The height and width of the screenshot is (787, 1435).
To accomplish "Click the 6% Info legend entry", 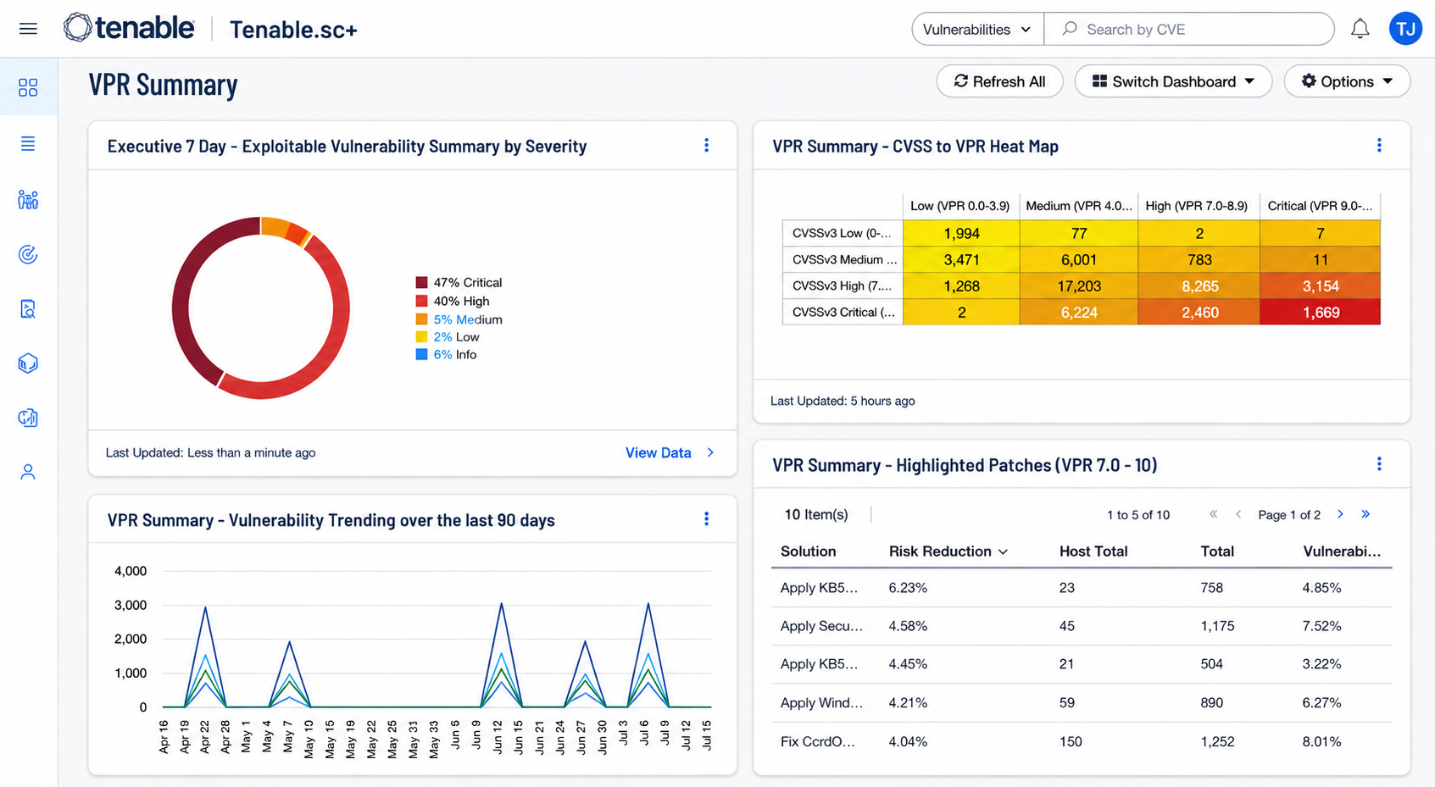I will (x=446, y=355).
